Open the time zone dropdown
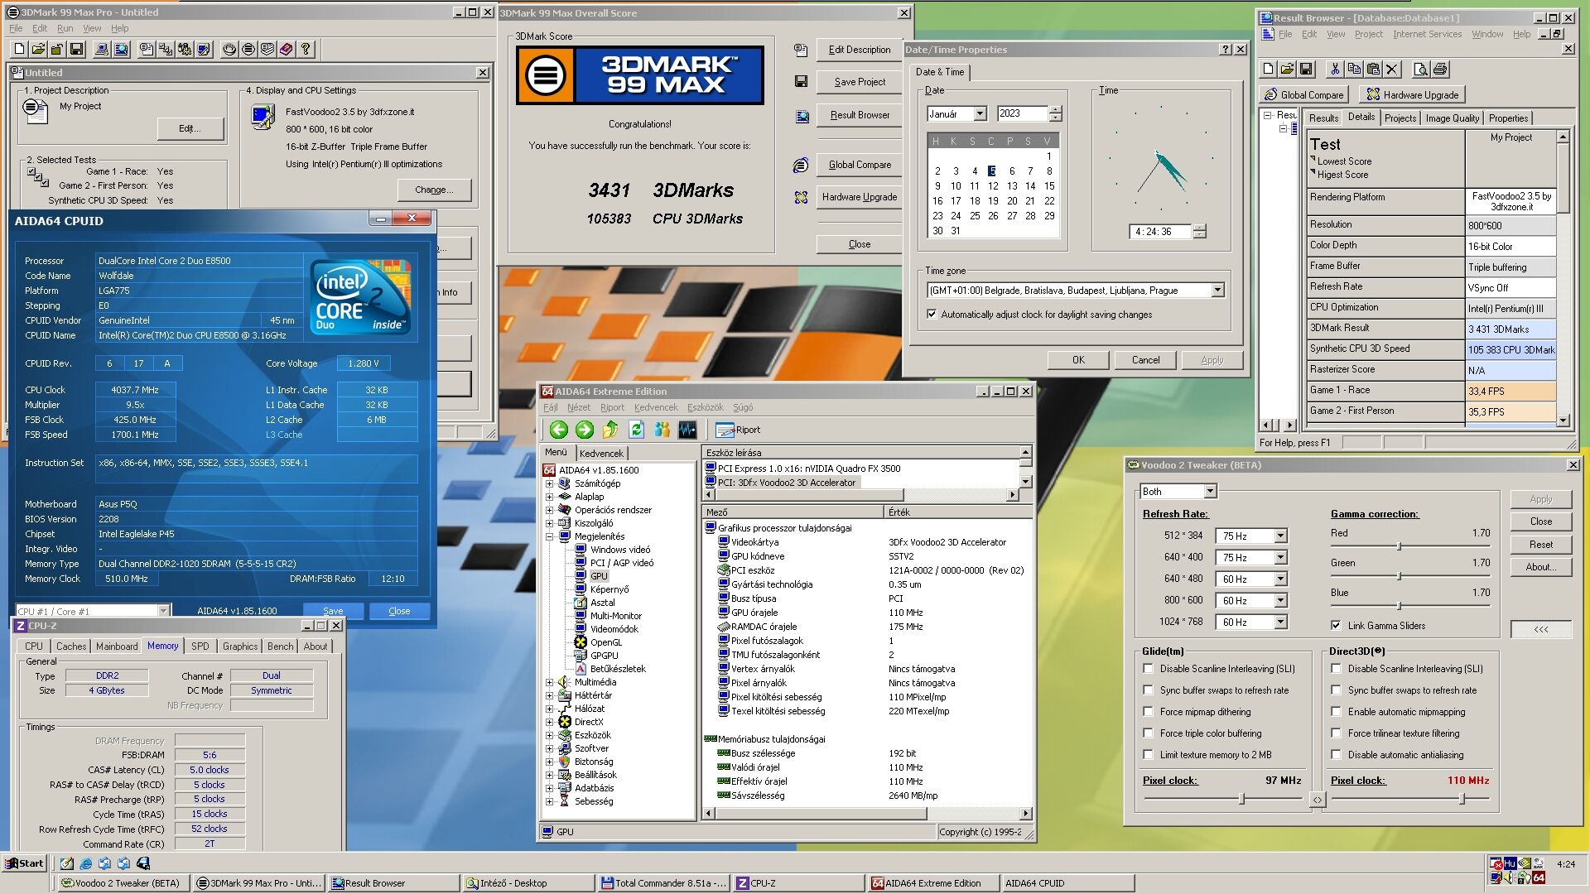Screen dimensions: 1590x894 tap(1217, 291)
